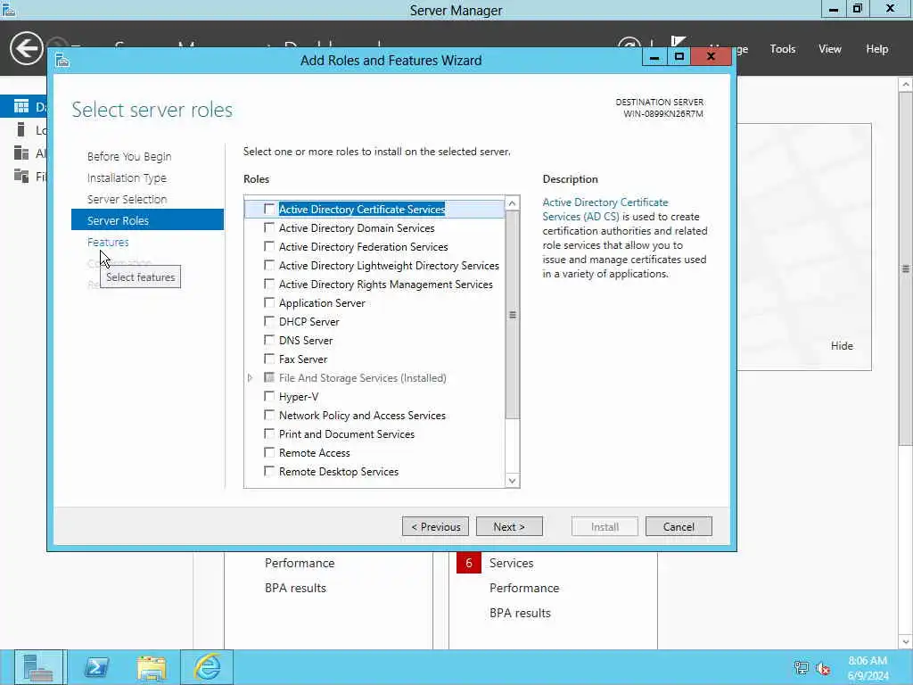Tick the Hyper-V checkbox
This screenshot has width=913, height=685.
(269, 396)
